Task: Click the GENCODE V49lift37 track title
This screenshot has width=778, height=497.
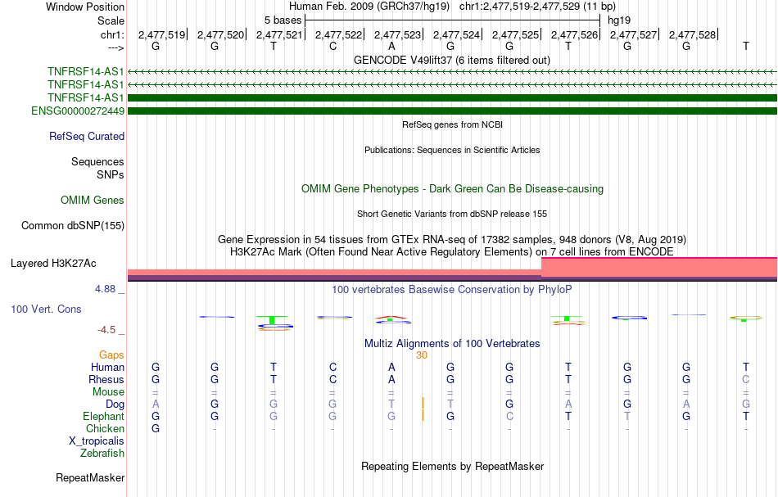Action: [451, 60]
